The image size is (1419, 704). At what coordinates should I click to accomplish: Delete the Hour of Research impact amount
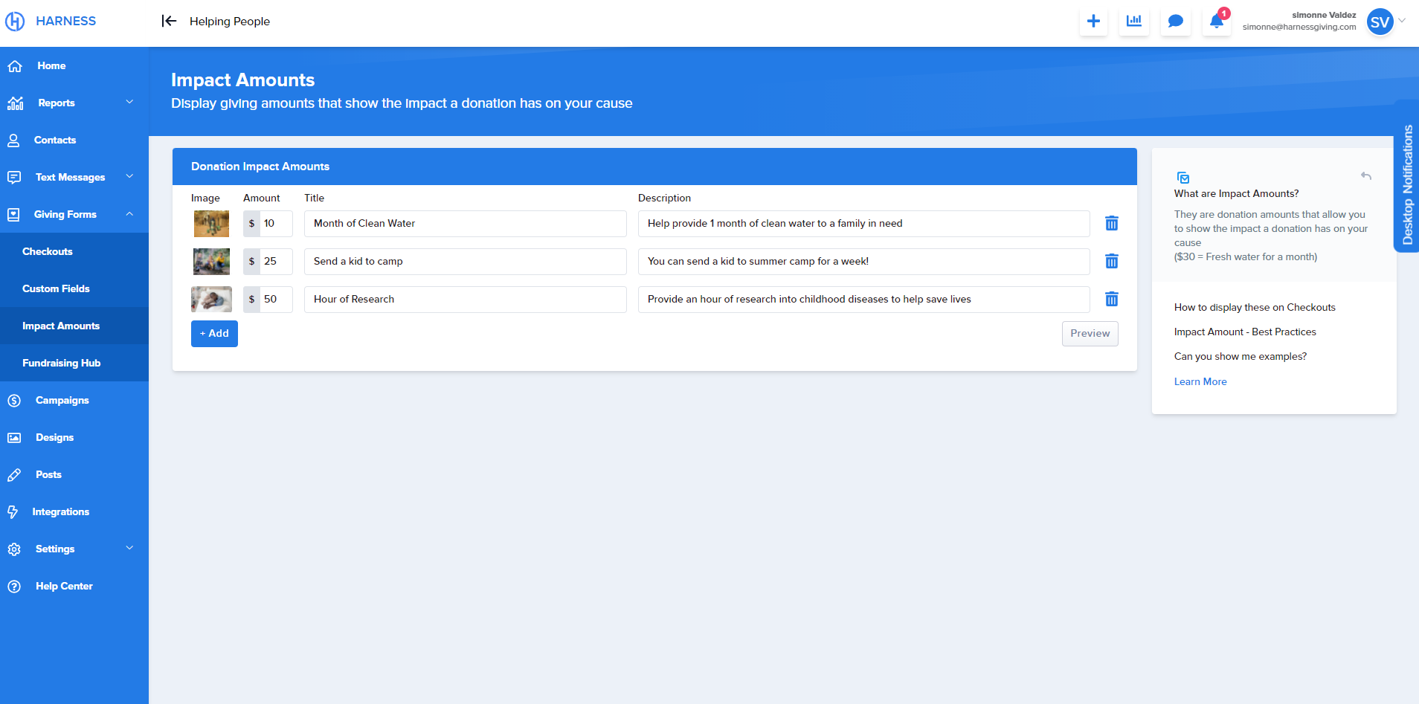1112,299
